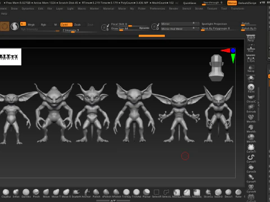Image resolution: width=270 pixels, height=202 pixels.
Task: Select the Anchor brush
Action: pos(86,194)
